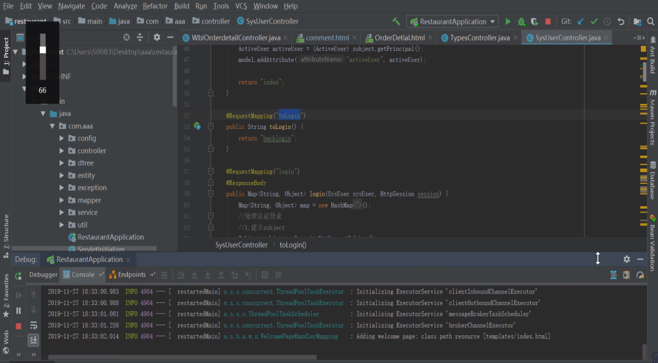Click the Build project hammer icon

click(396, 21)
